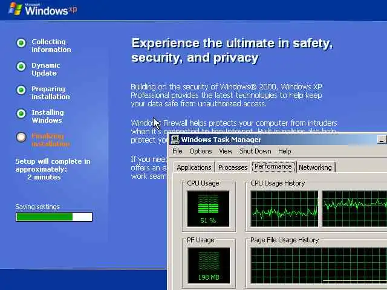387x290 pixels.
Task: Click the Dynamic Update step indicator
Action: (x=21, y=66)
